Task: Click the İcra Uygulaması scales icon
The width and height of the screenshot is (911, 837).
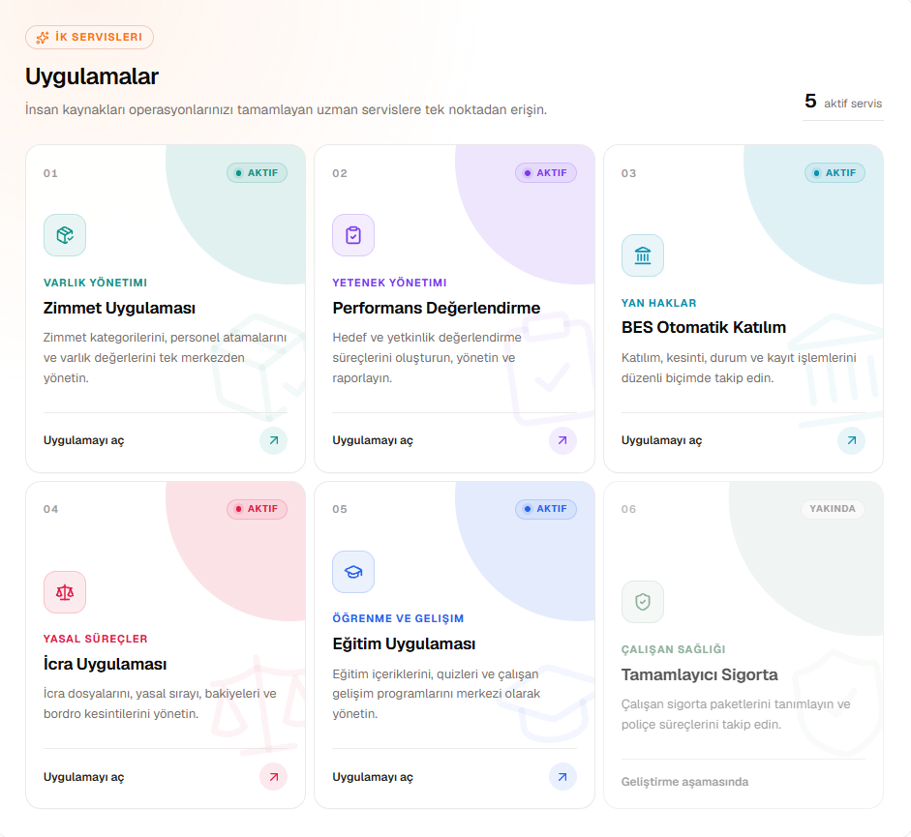Action: [x=65, y=592]
